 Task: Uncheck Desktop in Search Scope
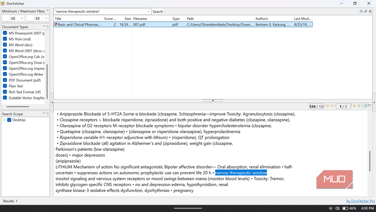[9, 120]
